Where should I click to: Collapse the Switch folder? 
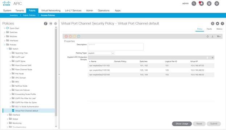click(7, 49)
